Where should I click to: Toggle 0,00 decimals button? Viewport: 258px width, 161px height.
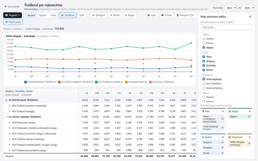tap(82, 15)
